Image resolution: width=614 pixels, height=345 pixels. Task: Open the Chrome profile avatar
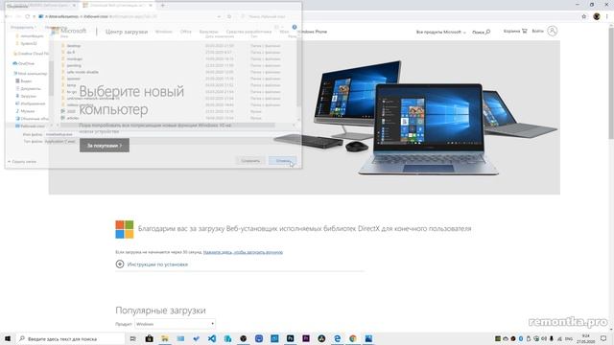click(597, 16)
